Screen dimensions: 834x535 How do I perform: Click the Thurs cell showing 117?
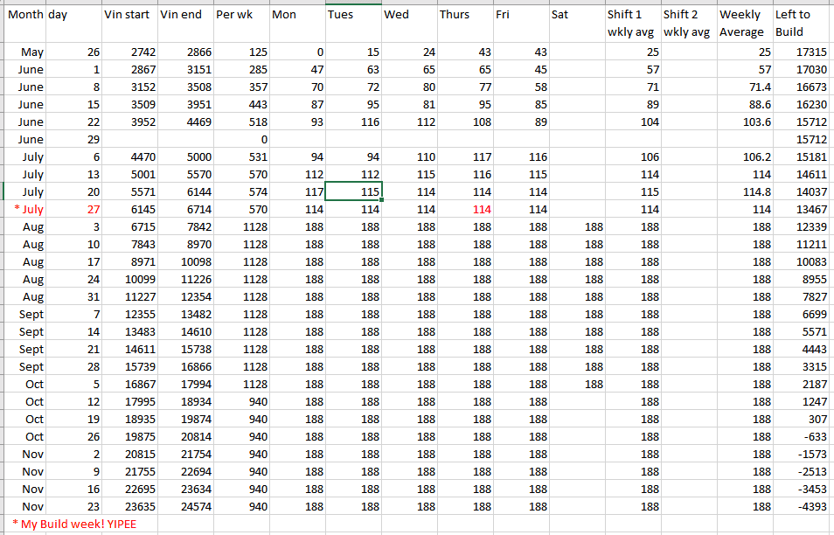[465, 157]
